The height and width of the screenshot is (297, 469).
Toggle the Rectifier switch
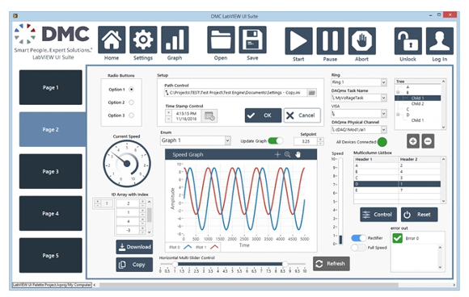(359, 238)
